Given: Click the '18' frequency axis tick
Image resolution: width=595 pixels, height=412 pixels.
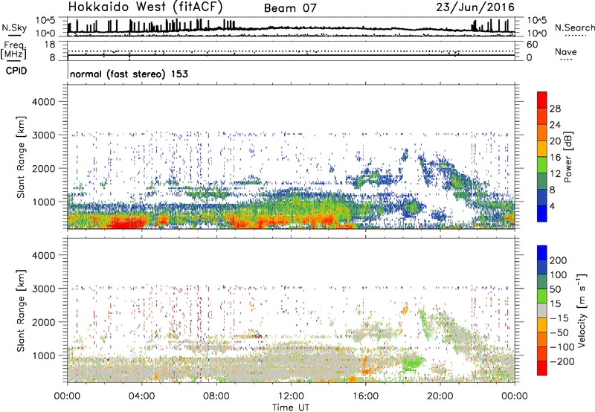Looking at the screenshot, I should (50, 45).
